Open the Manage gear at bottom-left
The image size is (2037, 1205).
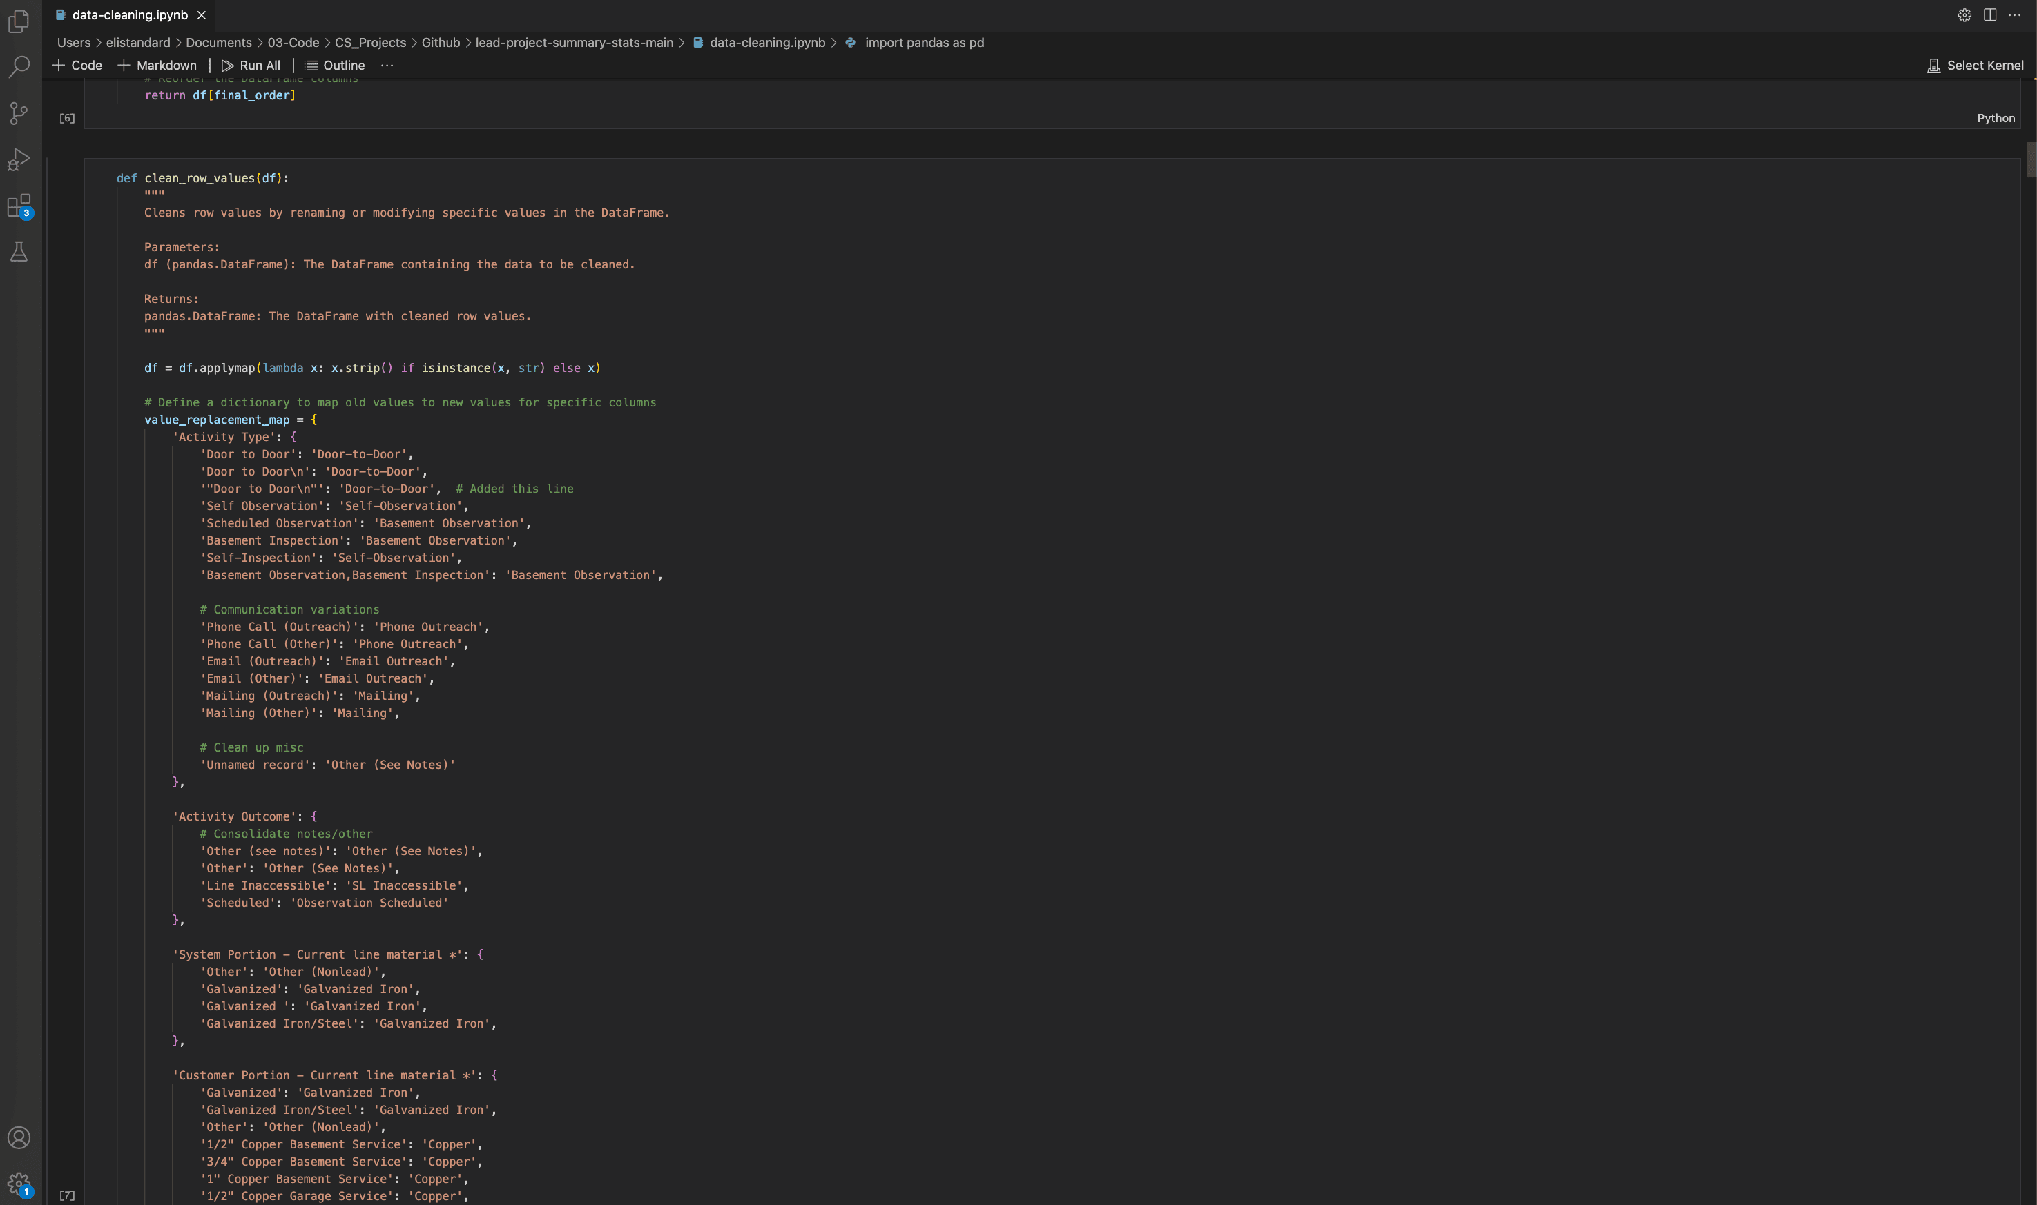pos(19,1184)
